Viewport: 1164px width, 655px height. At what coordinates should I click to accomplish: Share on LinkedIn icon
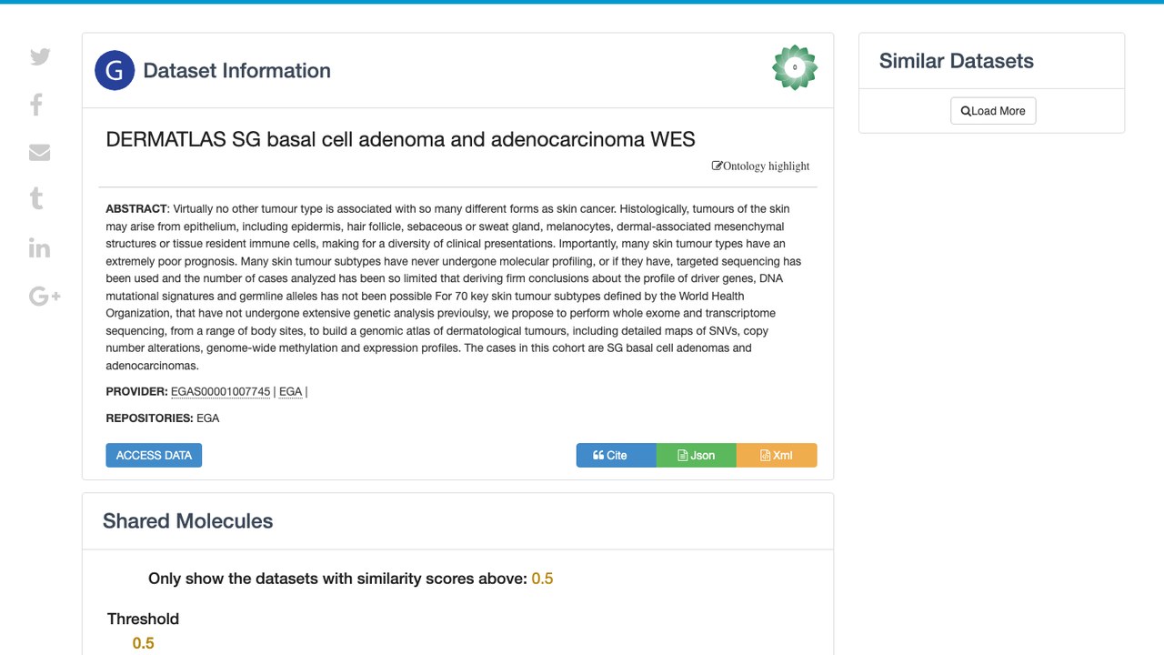39,247
